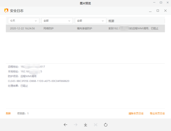The image size is (171, 131).
Task: Select the log row dated 2020-12-22 16:24:56
Action: coord(85,28)
